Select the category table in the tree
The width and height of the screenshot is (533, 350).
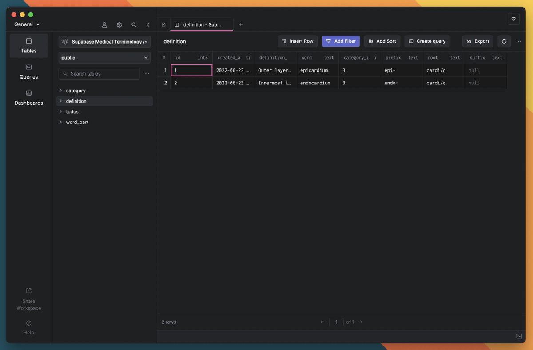104,91
